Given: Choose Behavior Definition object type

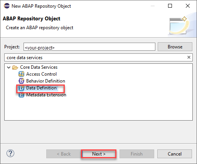Looking at the screenshot, I should [45, 81].
